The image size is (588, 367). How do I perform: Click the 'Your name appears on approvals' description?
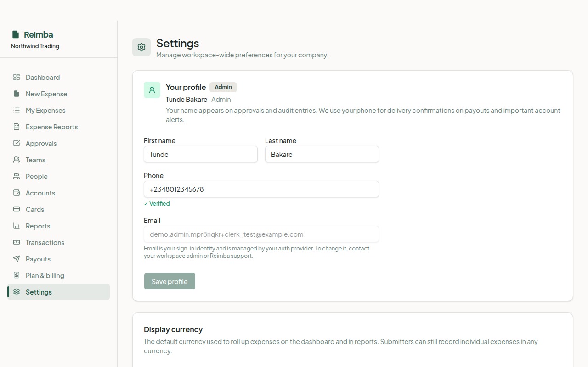coord(363,115)
